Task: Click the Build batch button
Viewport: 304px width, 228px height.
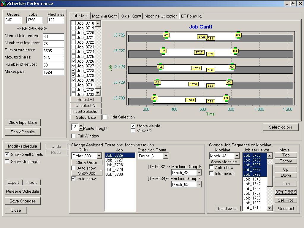Action: tap(228, 208)
